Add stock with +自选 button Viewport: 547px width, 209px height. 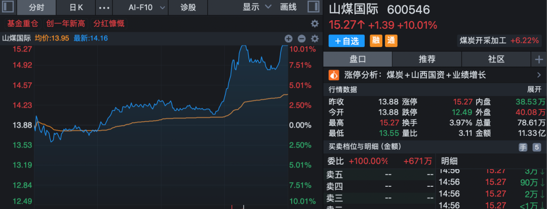(346, 41)
